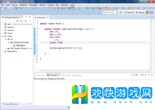
Task: Click the Save toolbar icon
Action: 9,8
